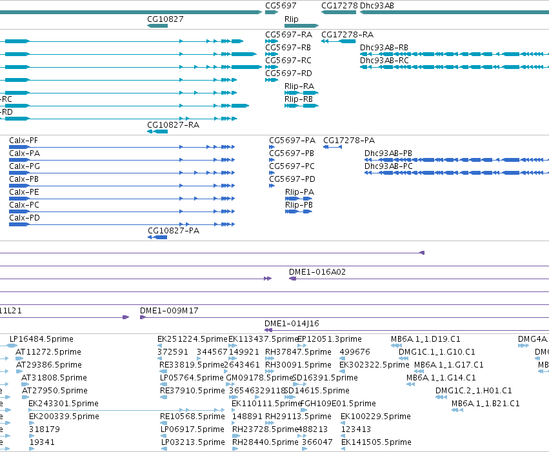Click EST EK200339.5prime

64,417
